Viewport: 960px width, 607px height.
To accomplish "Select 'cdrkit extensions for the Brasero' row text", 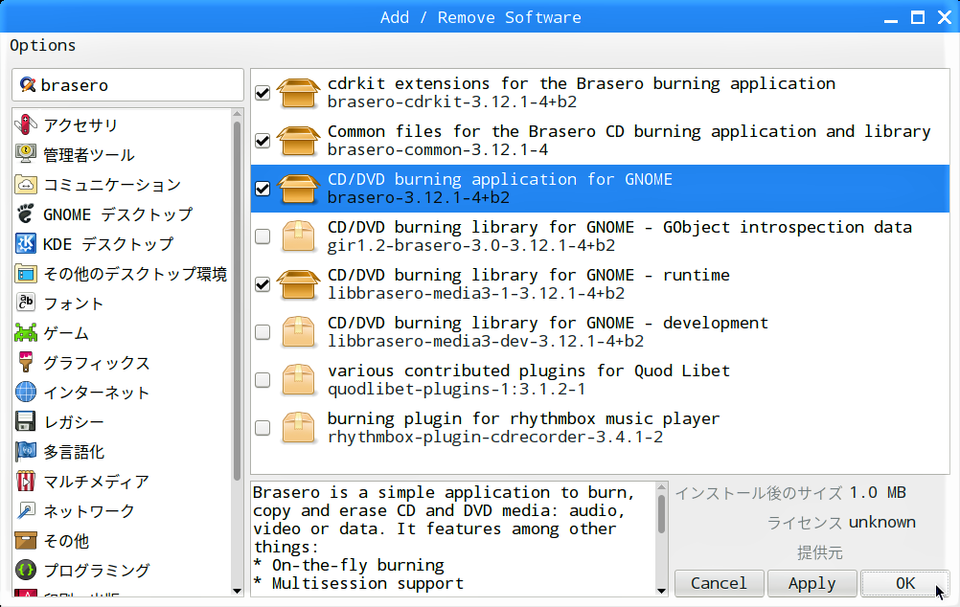I will 581,84.
